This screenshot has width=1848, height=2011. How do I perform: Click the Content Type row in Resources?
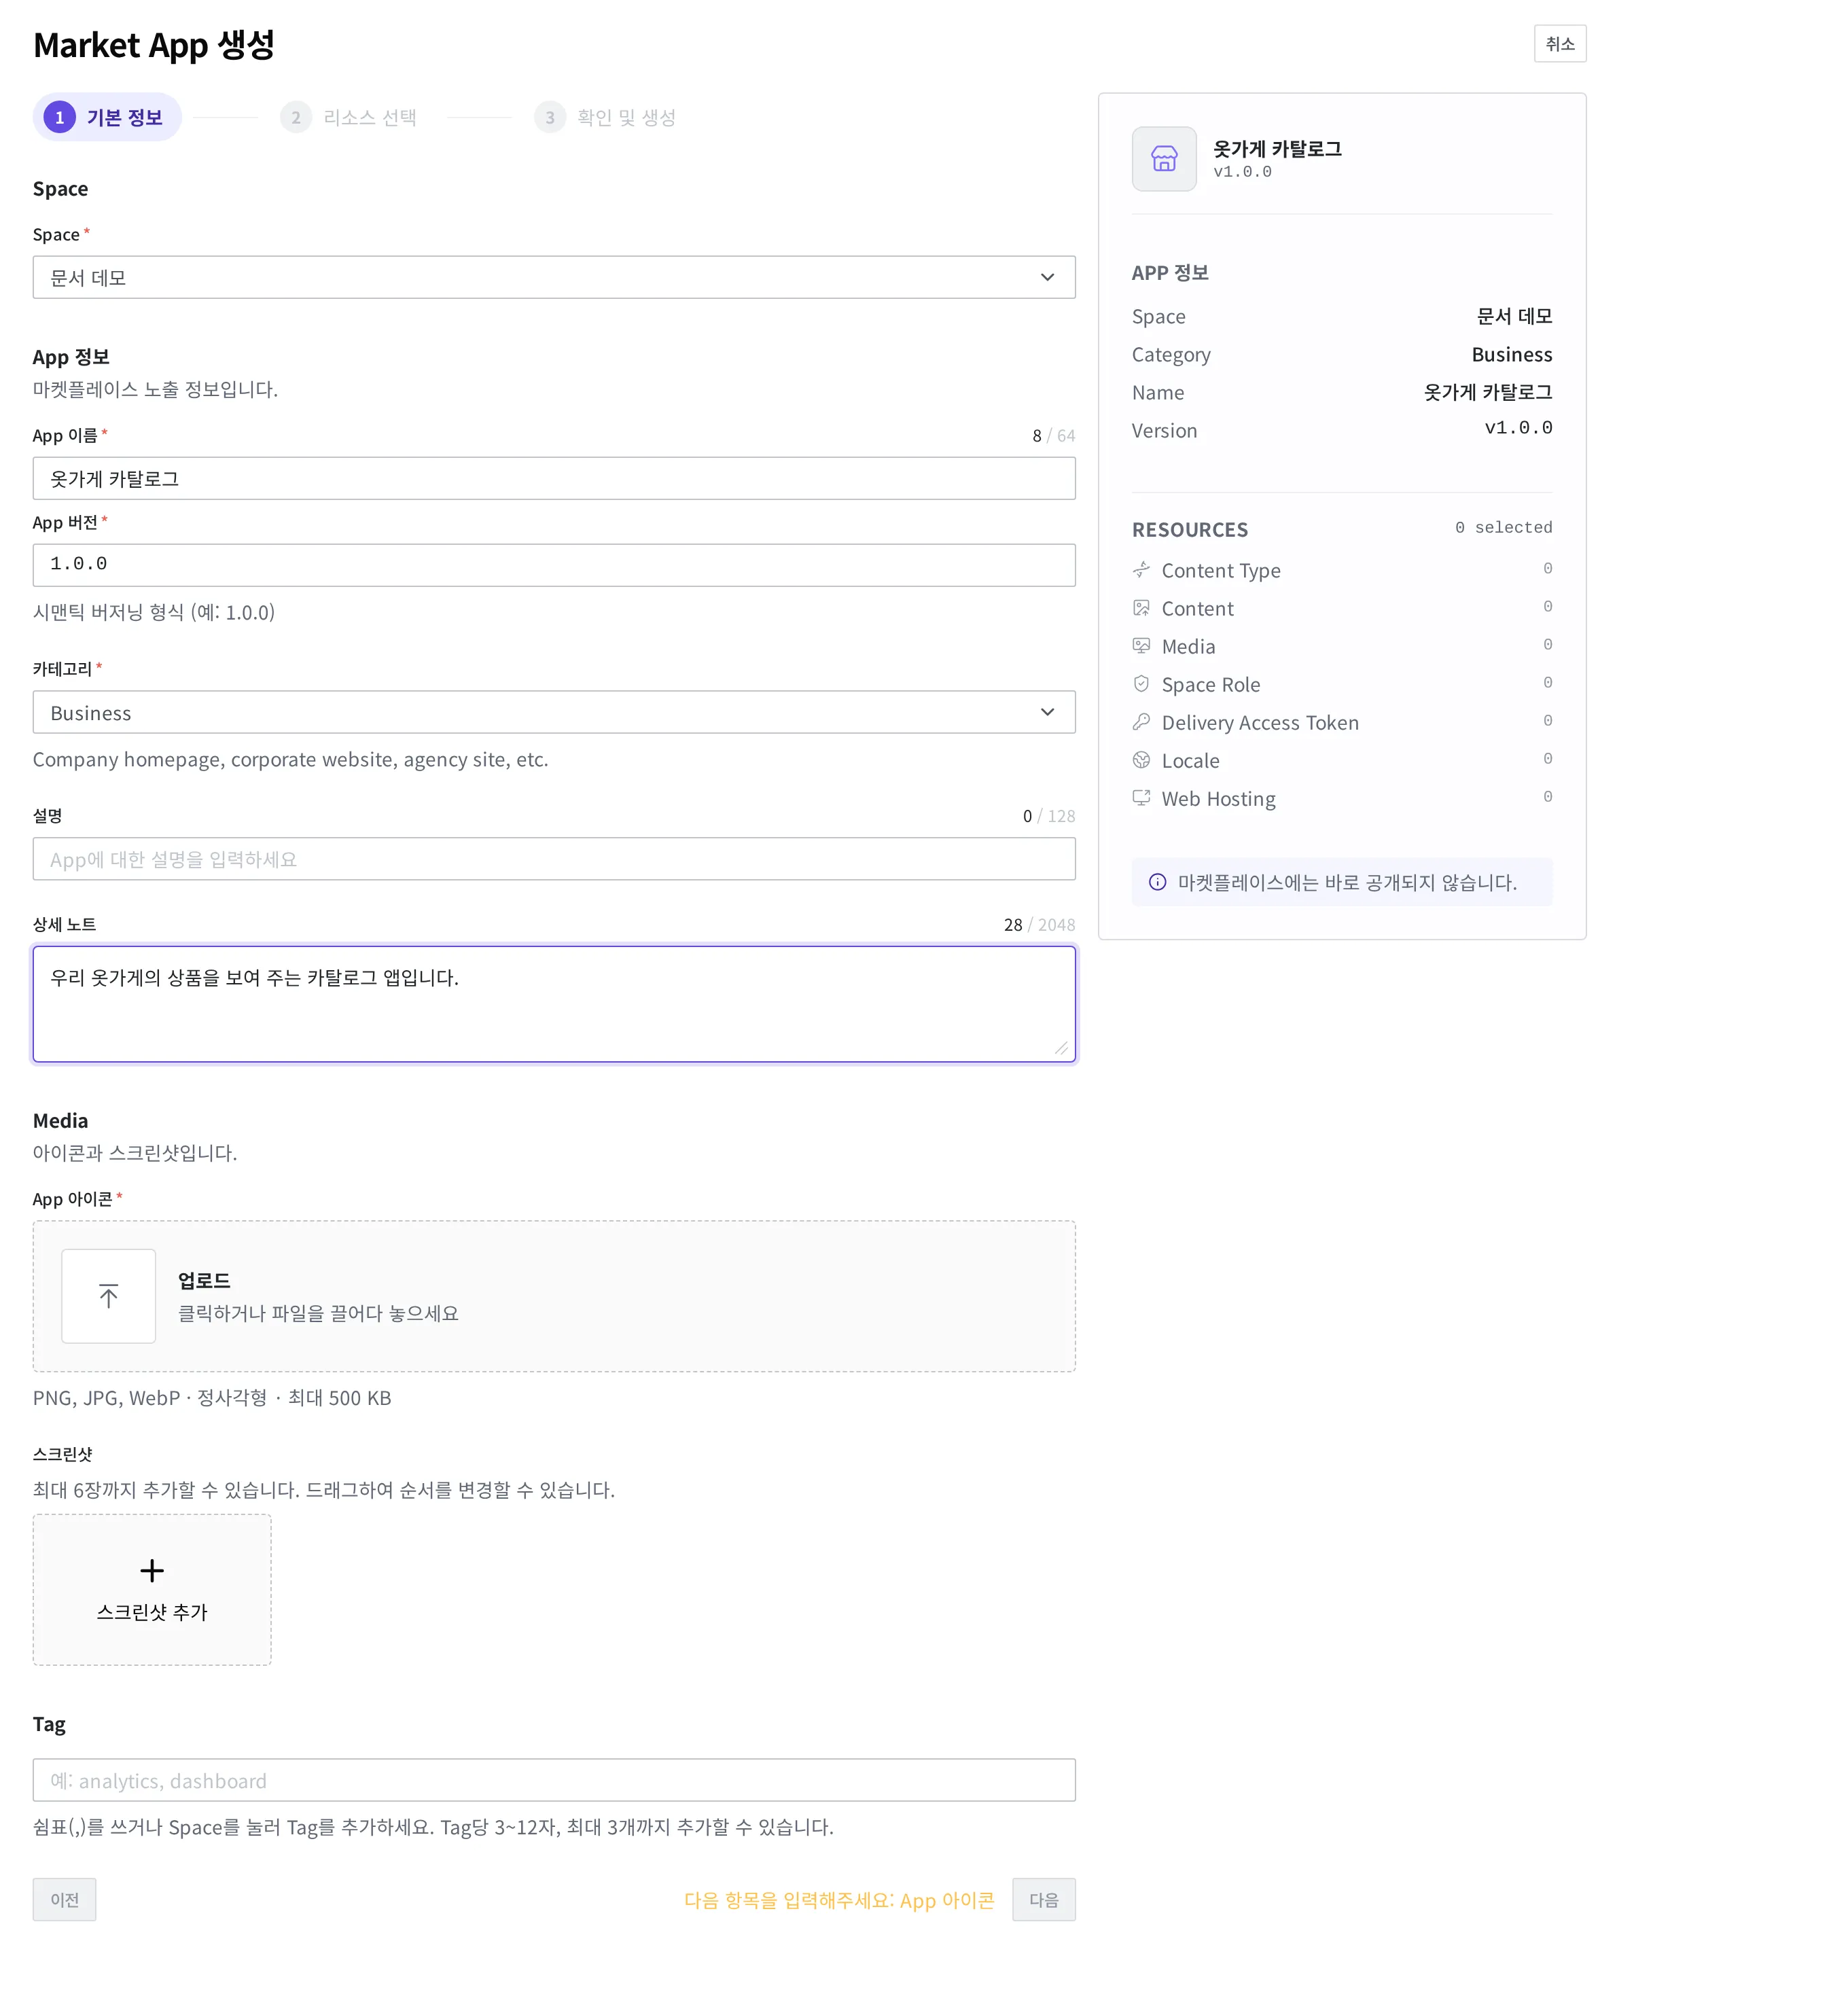point(1342,570)
